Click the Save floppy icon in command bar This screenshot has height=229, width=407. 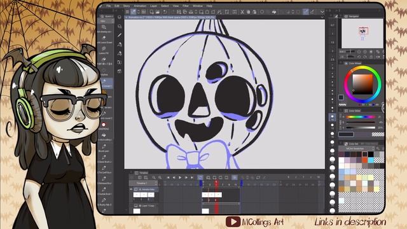pyautogui.click(x=179, y=12)
